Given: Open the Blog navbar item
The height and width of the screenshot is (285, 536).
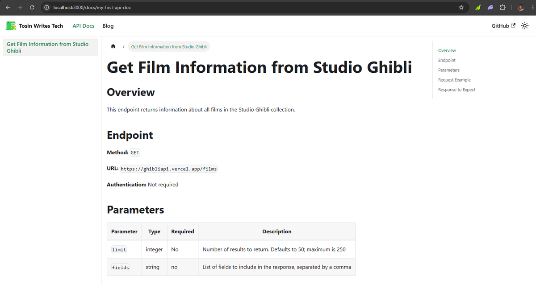Looking at the screenshot, I should (x=108, y=26).
